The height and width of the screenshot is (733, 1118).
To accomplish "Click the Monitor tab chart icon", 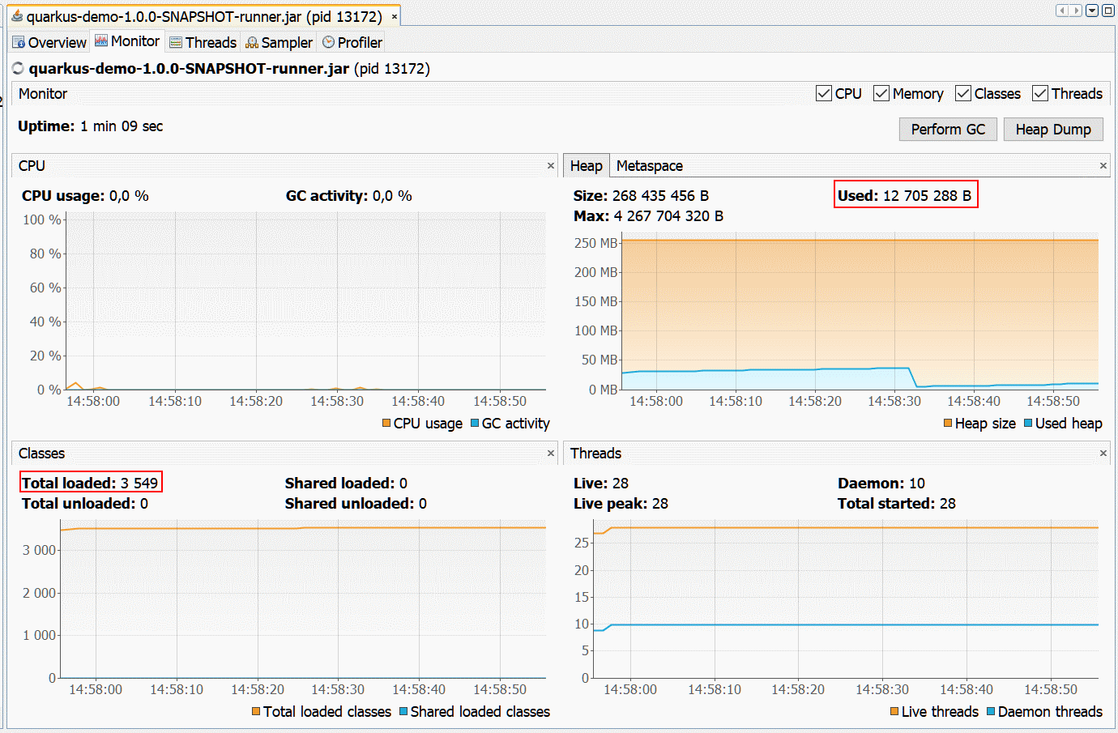I will click(101, 40).
